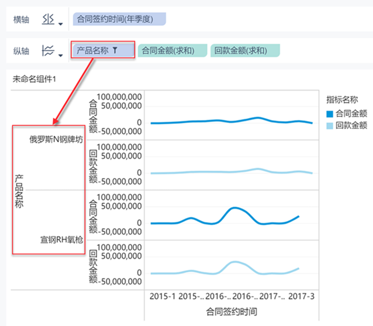The width and height of the screenshot is (373, 326).
Task: Click the 回款金额 legend label
Action: [x=351, y=125]
